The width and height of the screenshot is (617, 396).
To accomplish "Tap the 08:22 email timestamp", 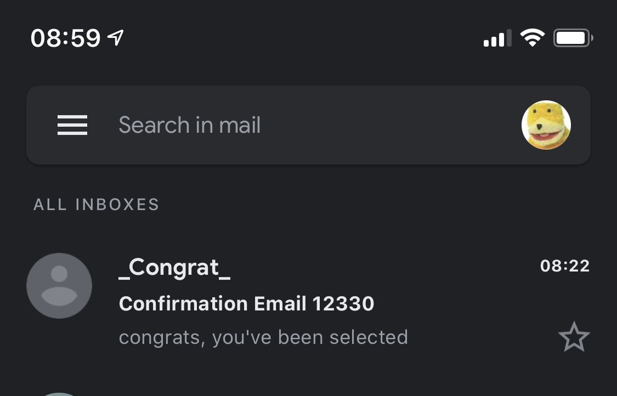I will (x=564, y=266).
